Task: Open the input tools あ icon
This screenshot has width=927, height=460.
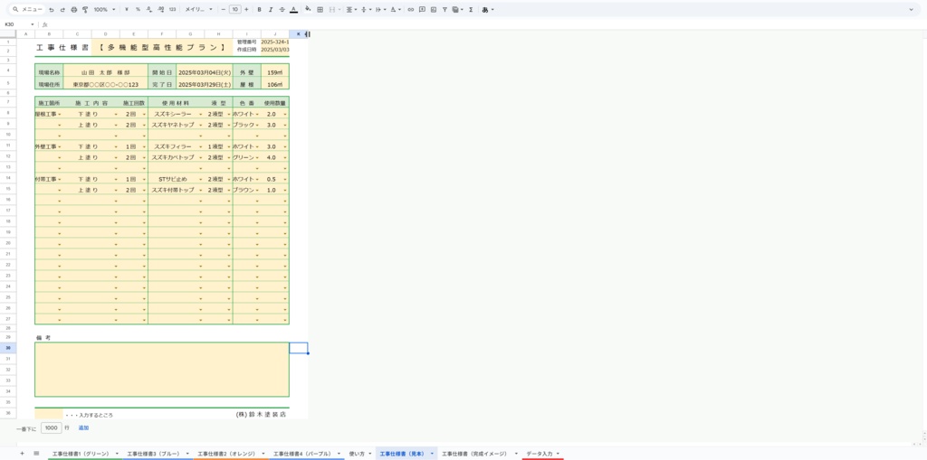Action: pos(488,9)
